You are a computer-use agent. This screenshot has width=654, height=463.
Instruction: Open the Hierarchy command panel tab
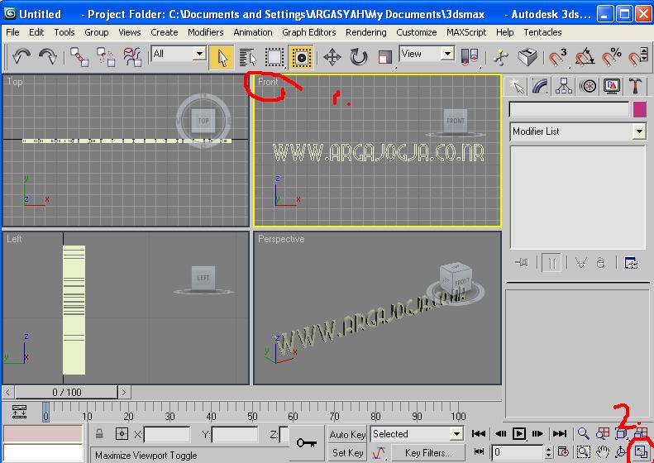(x=564, y=86)
